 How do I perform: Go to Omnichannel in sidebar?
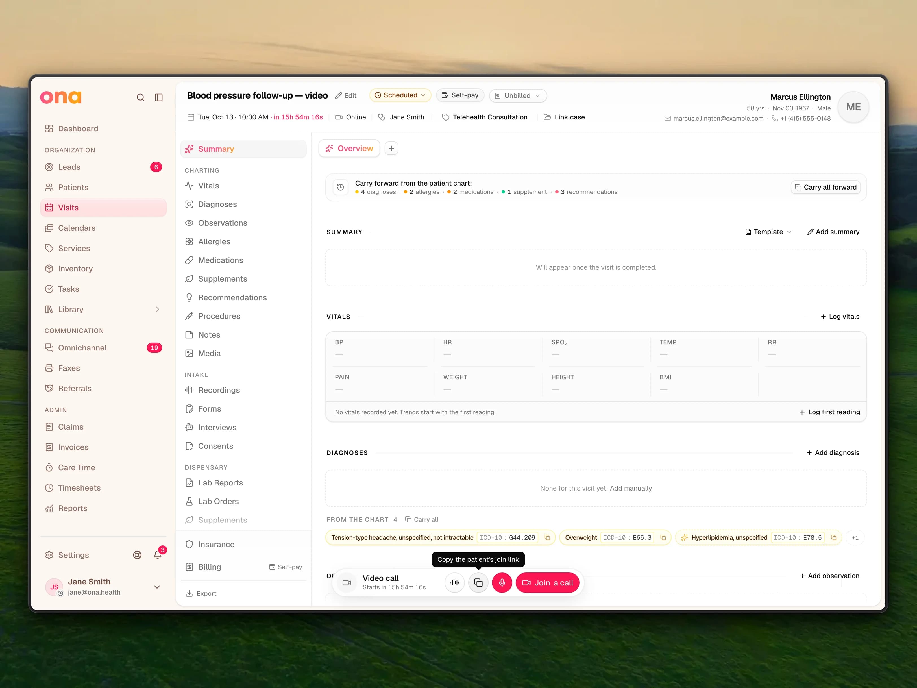coord(103,348)
